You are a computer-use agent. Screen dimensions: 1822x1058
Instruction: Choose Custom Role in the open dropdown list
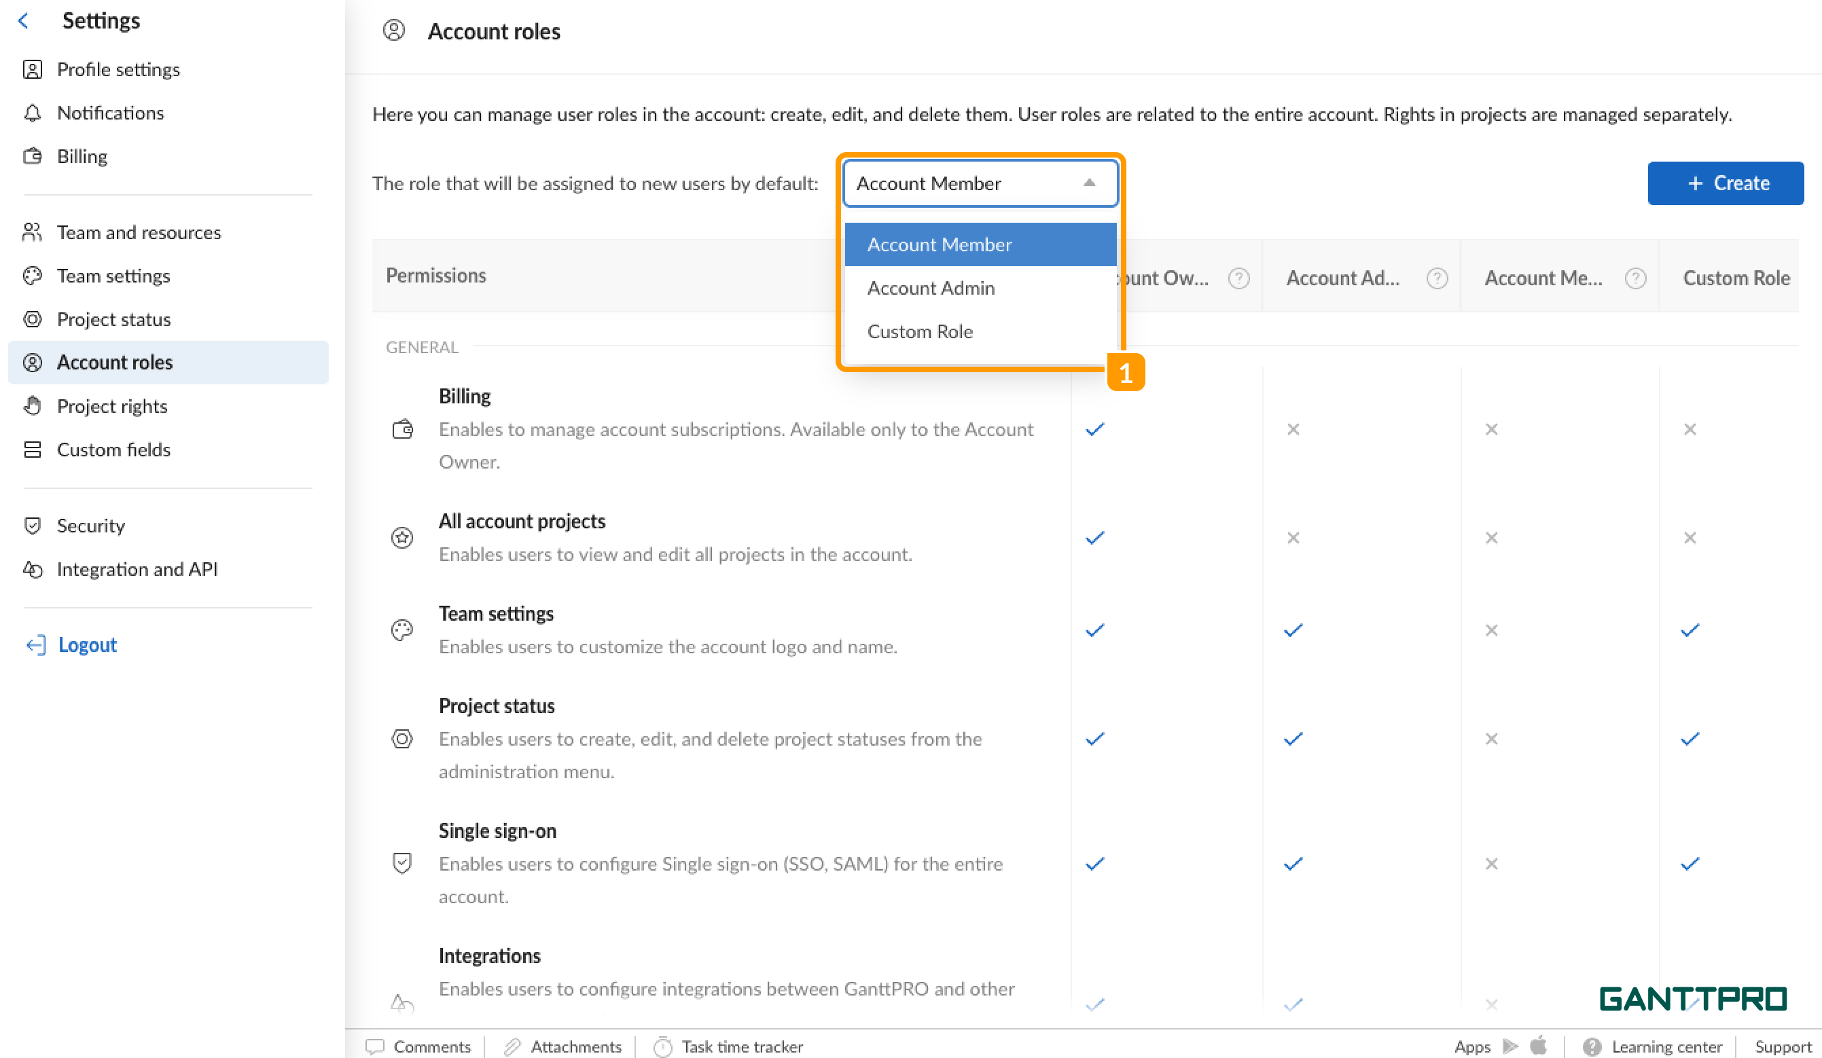[x=920, y=331]
